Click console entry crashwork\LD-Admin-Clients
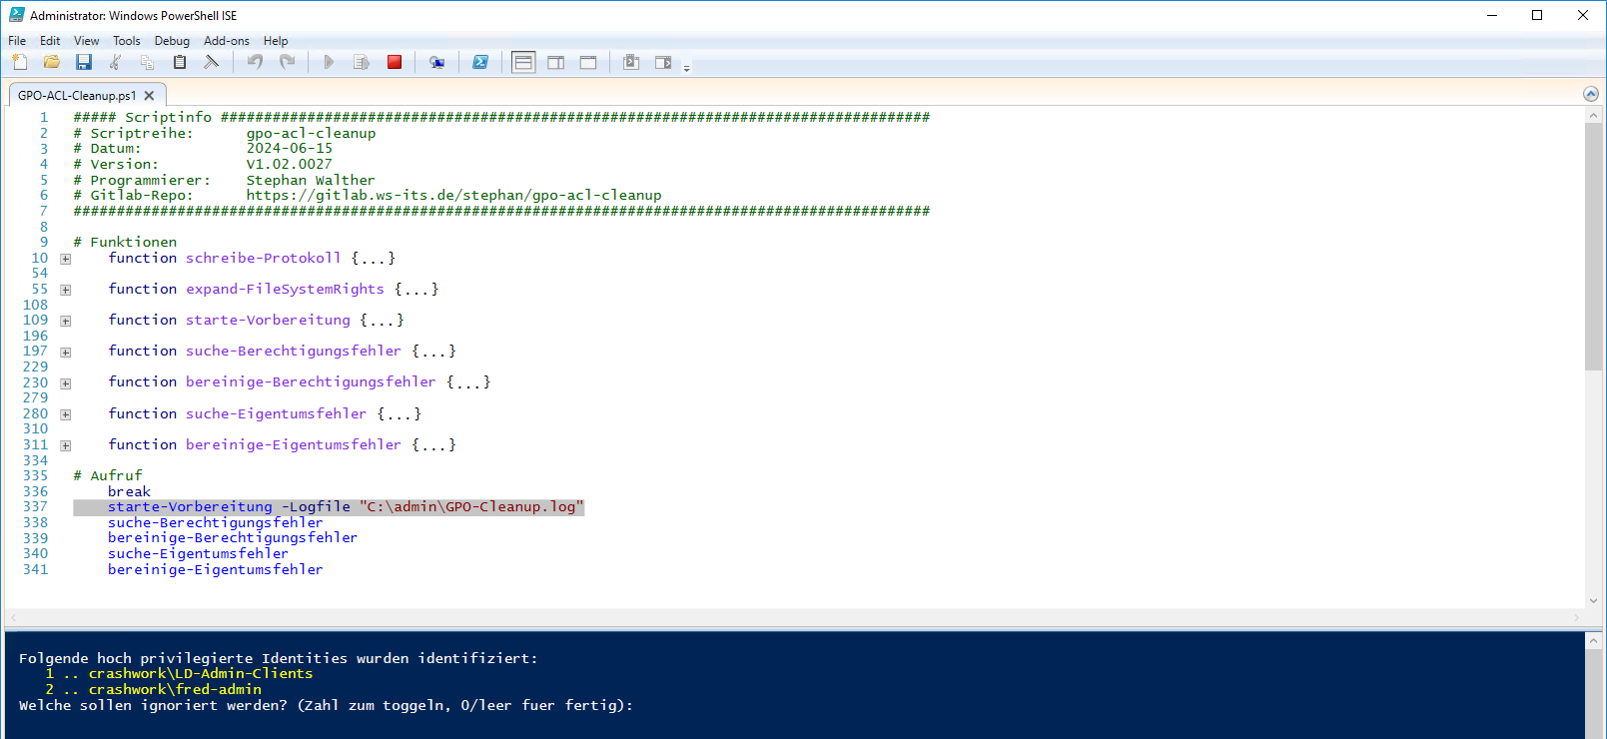This screenshot has height=739, width=1607. (x=201, y=674)
